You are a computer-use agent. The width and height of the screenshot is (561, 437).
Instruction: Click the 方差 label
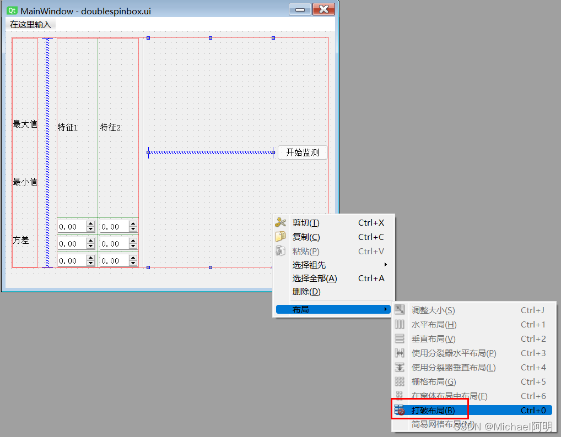click(x=21, y=240)
